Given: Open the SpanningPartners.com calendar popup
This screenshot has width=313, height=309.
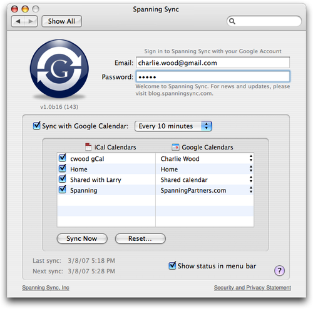Looking at the screenshot, I should 251,190.
